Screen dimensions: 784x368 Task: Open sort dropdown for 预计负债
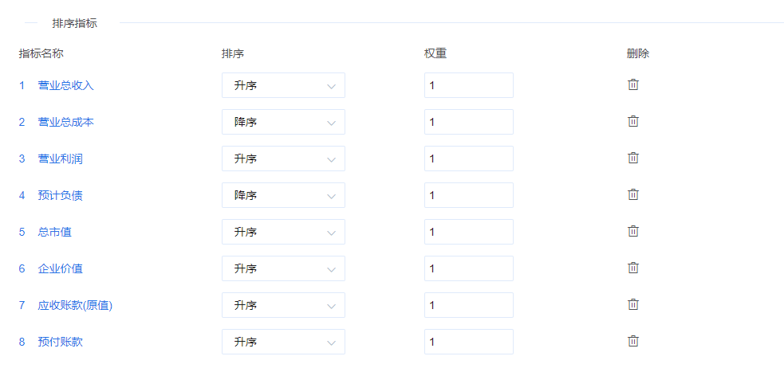click(283, 195)
